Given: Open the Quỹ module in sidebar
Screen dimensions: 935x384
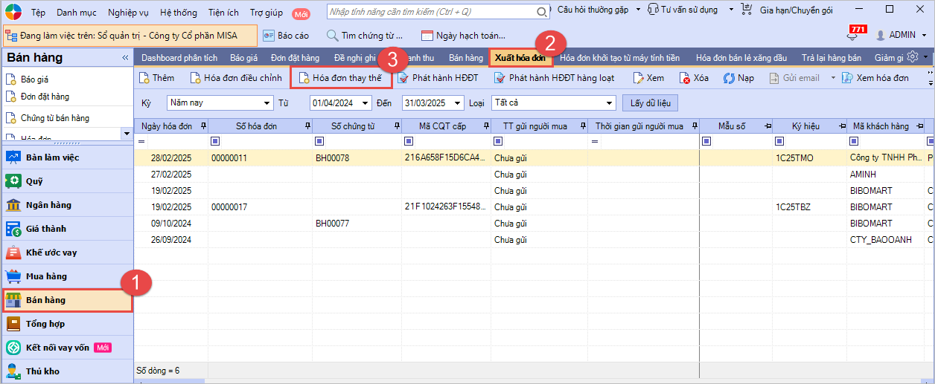Looking at the screenshot, I should [13, 181].
